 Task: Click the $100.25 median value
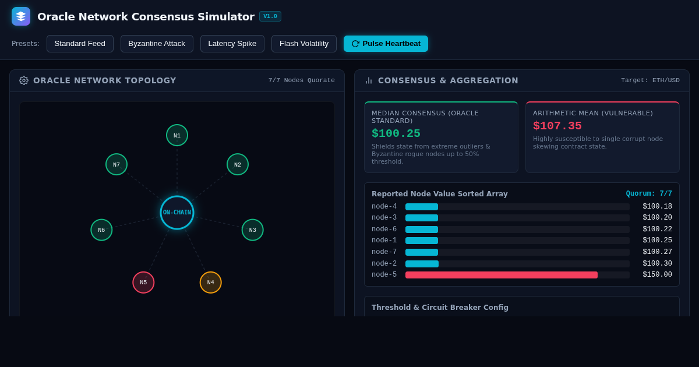(396, 133)
